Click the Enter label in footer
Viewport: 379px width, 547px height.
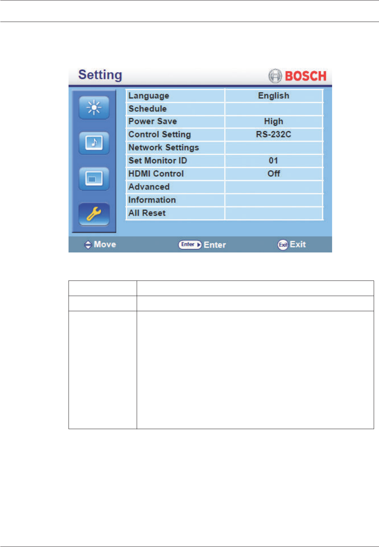click(x=215, y=245)
